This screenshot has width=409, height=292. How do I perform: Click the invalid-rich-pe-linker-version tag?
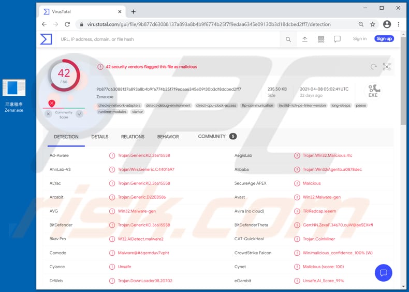tap(302, 106)
